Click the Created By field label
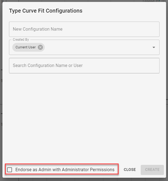 click(21, 40)
